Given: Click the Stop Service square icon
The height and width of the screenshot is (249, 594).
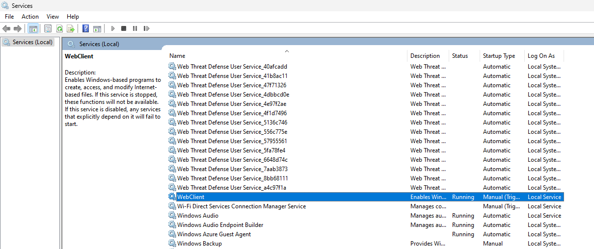Looking at the screenshot, I should pos(124,29).
